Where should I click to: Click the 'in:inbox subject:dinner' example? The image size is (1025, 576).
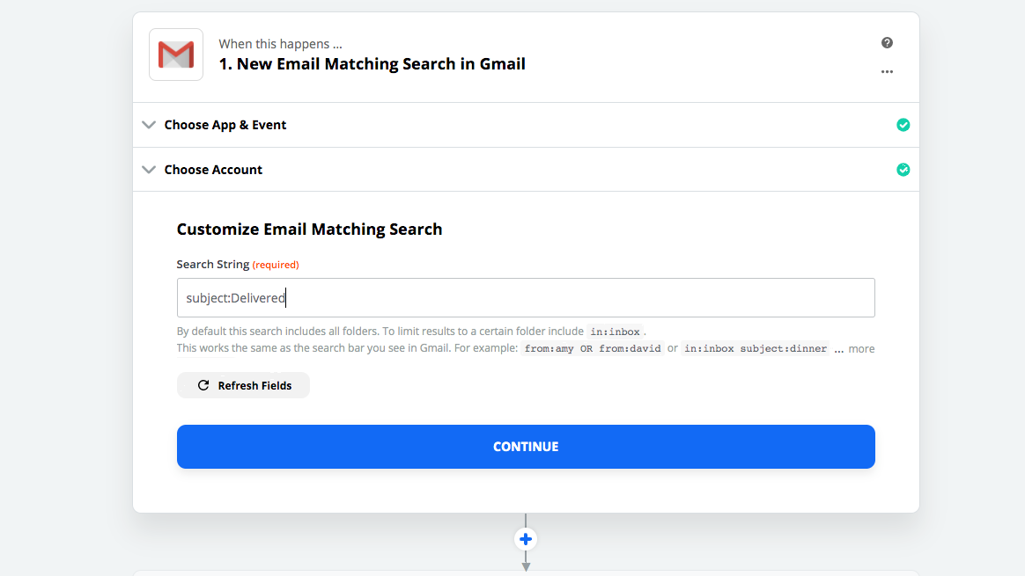756,349
